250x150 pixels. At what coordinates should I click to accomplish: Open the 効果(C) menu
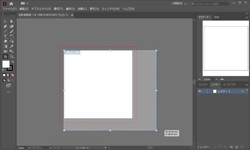click(x=82, y=9)
